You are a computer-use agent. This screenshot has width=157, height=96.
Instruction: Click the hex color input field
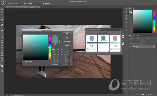(x=58, y=64)
